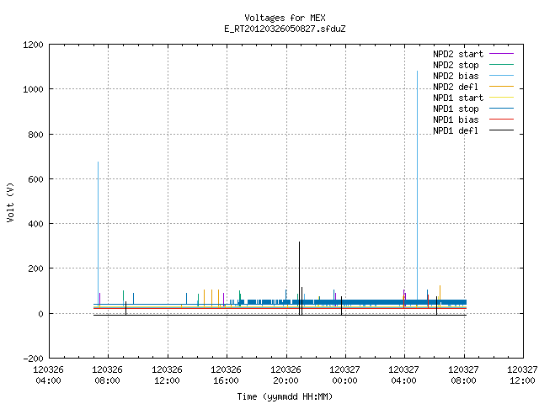The width and height of the screenshot is (539, 404).
Task: Pick the purple NPD2 start legend line
Action: [x=502, y=54]
